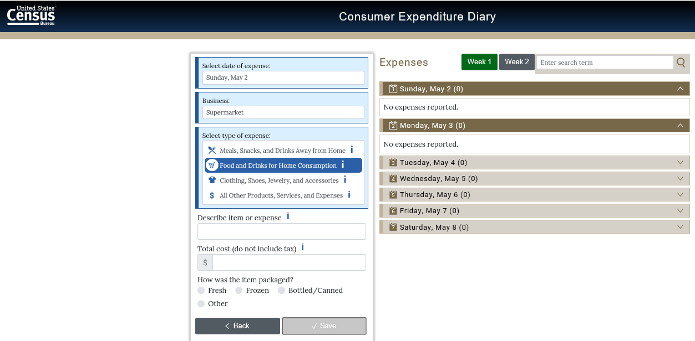Expand the Tuesday, May 4 section
The height and width of the screenshot is (341, 695).
(x=680, y=163)
